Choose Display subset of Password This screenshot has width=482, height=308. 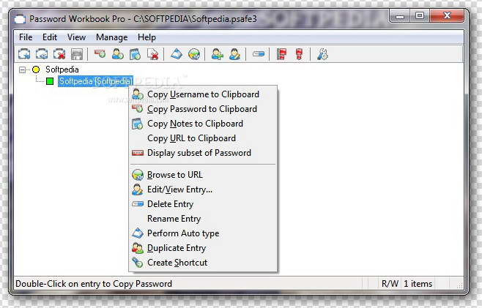coord(203,153)
